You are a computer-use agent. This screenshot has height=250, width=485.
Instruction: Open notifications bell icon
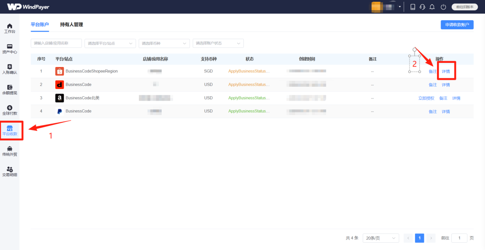click(x=432, y=7)
